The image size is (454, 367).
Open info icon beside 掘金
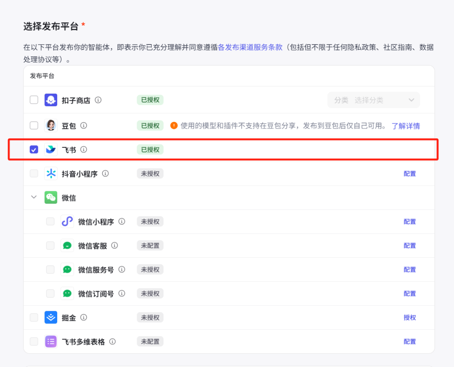coord(84,317)
